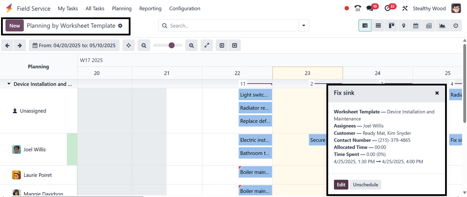Click Edit in the Fix sink popover
The width and height of the screenshot is (467, 197).
[341, 184]
